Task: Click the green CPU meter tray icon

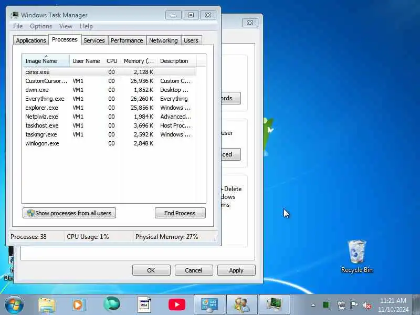Action: pos(326,305)
